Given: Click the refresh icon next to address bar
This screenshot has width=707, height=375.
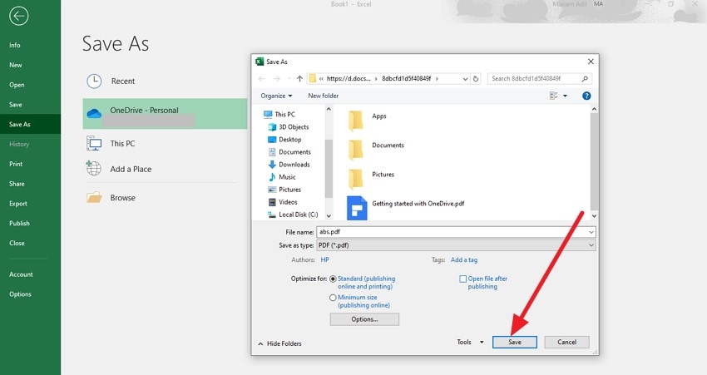Looking at the screenshot, I should pos(476,78).
